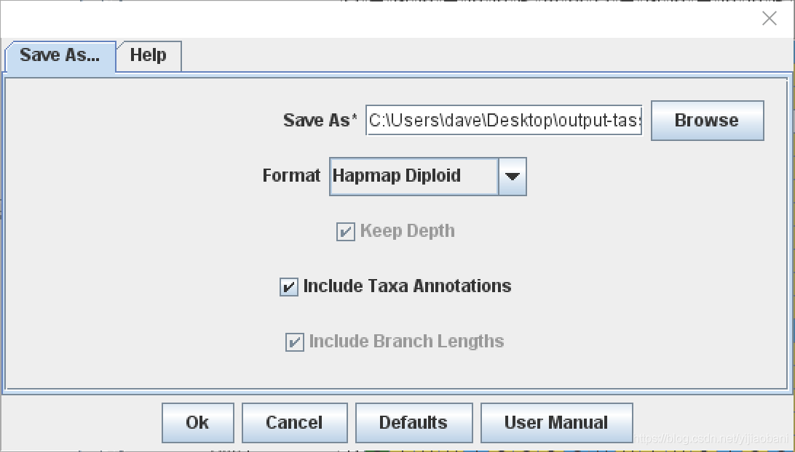795x452 pixels.
Task: Confirm the dialog with Ok
Action: coord(197,423)
